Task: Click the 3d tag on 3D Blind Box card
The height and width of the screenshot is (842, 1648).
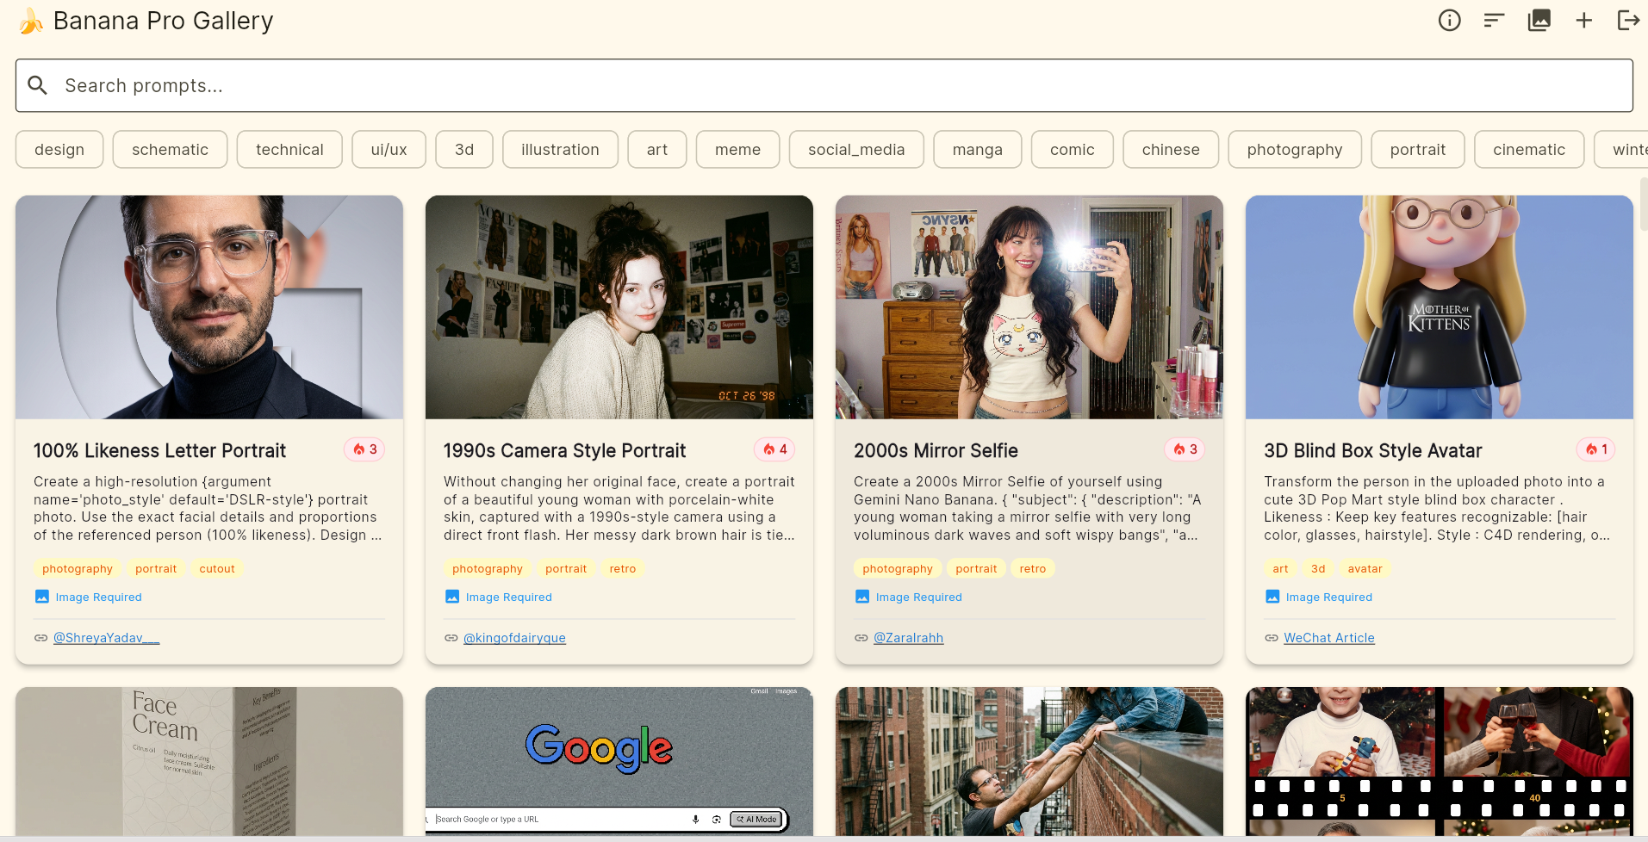Action: coord(1318,569)
